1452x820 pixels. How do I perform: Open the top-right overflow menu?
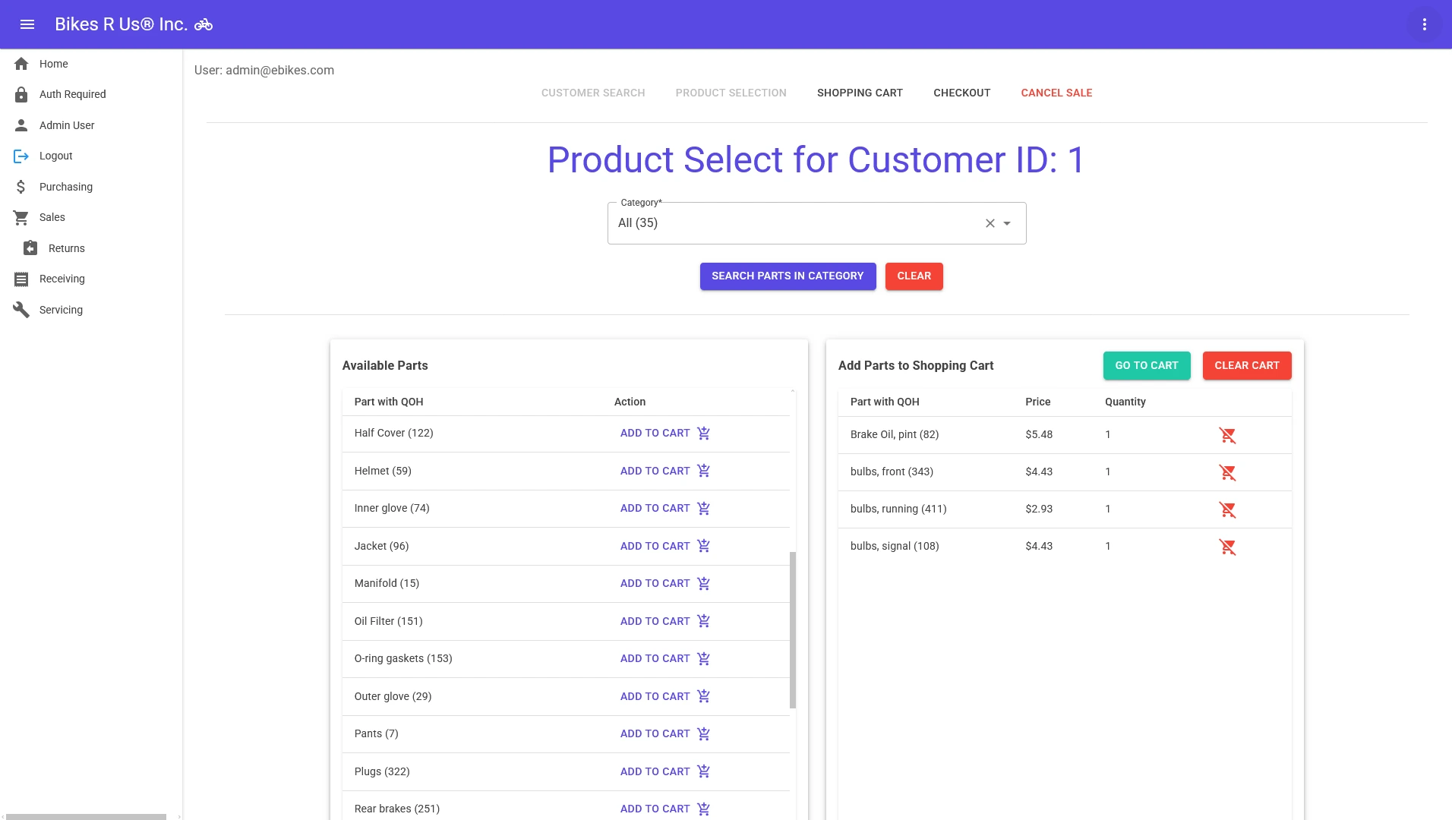(1425, 24)
